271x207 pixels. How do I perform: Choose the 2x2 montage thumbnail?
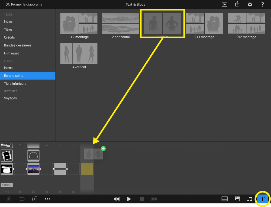(x=246, y=24)
